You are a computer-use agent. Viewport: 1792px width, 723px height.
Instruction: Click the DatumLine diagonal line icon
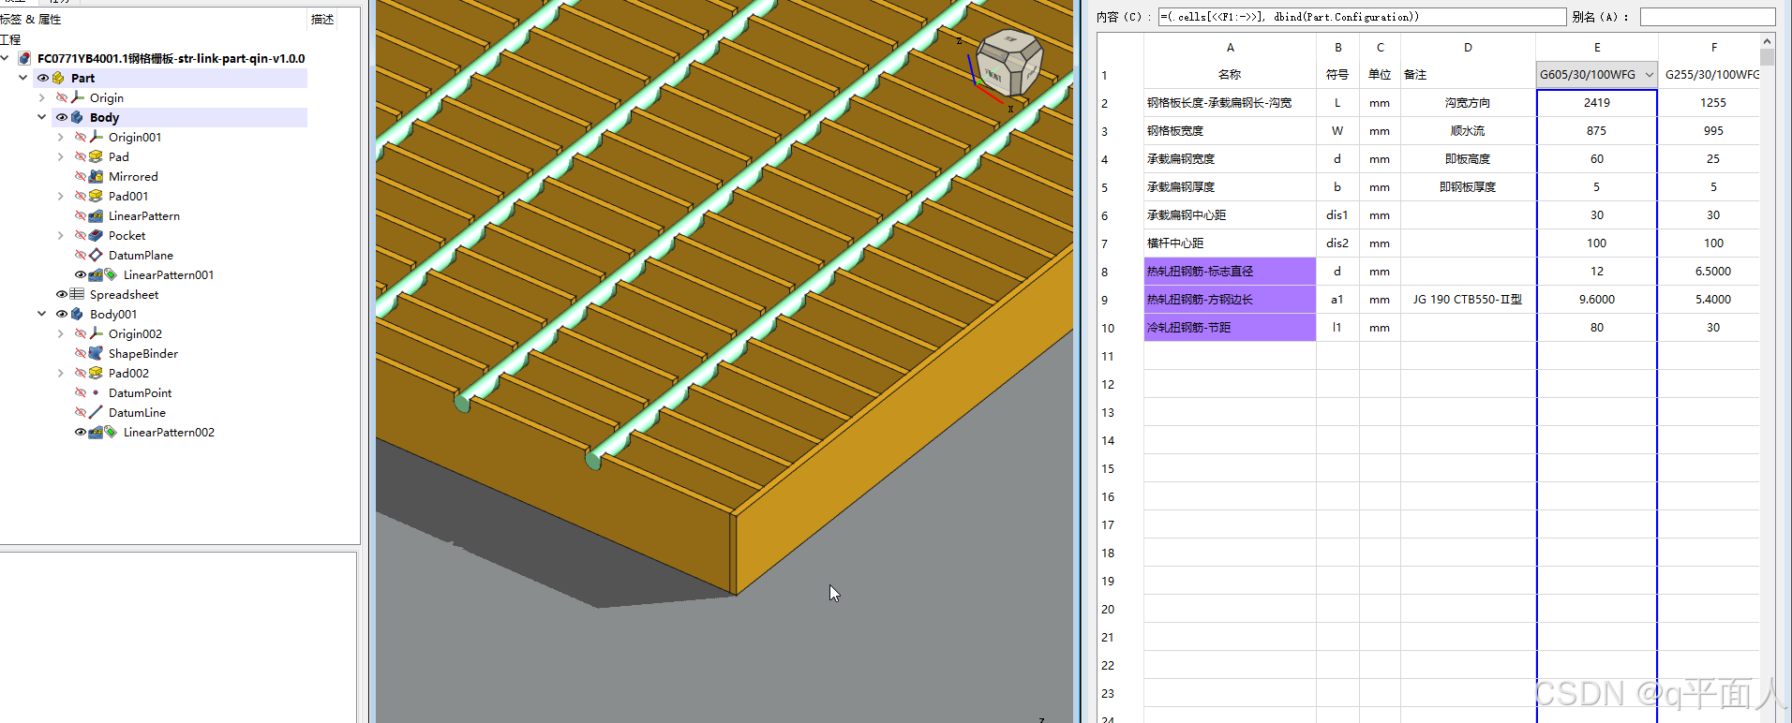(96, 412)
